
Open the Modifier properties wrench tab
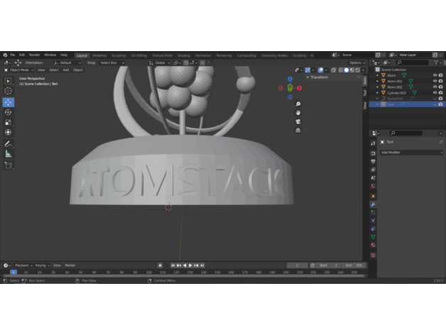pos(373,204)
